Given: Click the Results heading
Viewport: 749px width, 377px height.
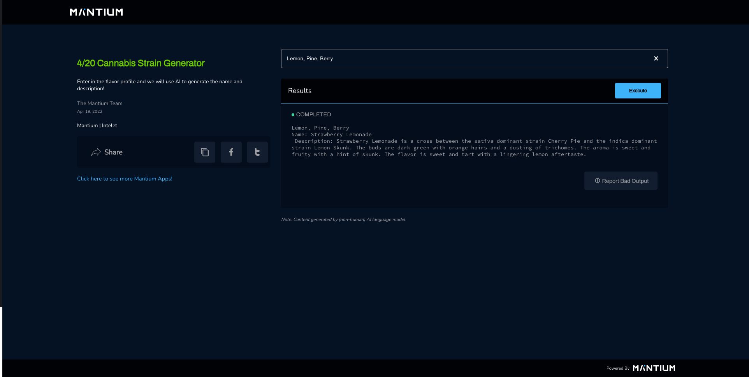Looking at the screenshot, I should [x=300, y=91].
